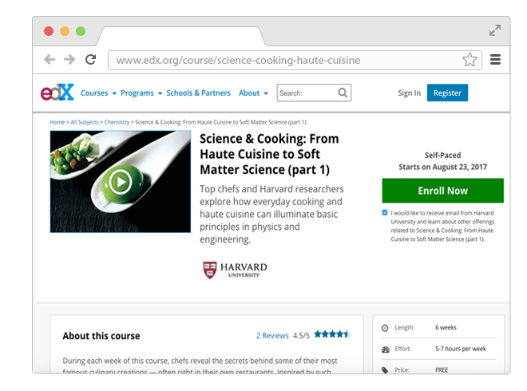Image resolution: width=527 pixels, height=391 pixels.
Task: Reload the page with refresh icon
Action: (x=90, y=60)
